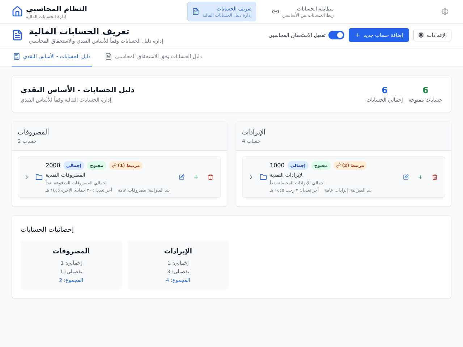
Task: Edit account 2000 with pencil icon
Action: tap(182, 177)
